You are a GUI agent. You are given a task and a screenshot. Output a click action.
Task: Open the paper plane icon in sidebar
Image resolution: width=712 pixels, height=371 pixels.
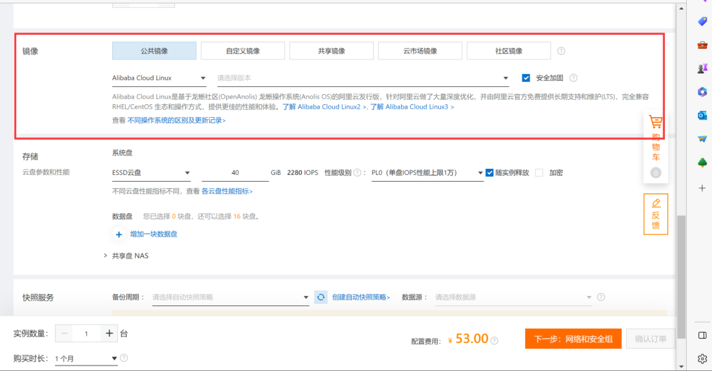coord(702,139)
